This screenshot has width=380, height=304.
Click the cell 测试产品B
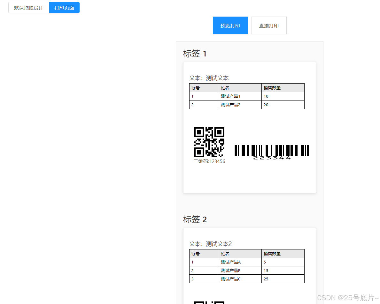pos(240,271)
